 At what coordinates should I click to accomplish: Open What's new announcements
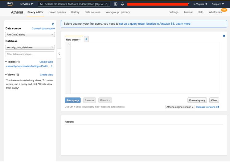215,12
